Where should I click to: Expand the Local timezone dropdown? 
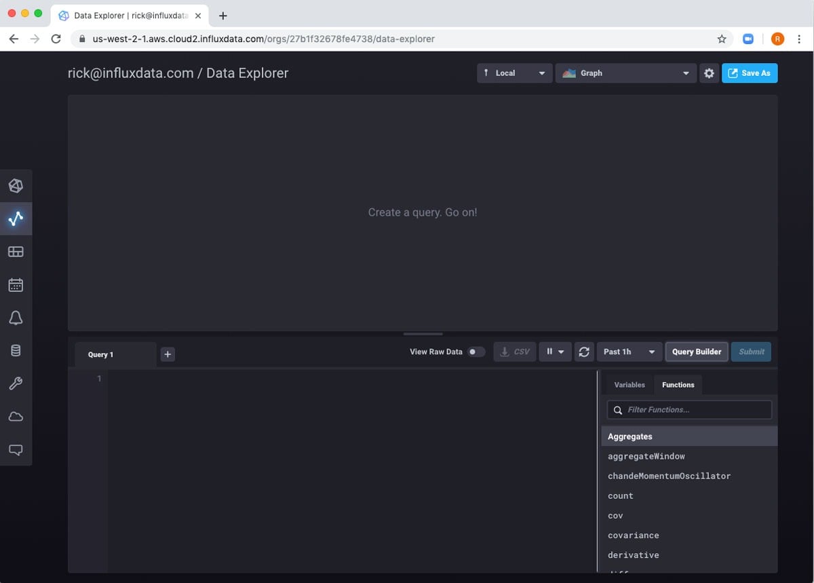514,73
